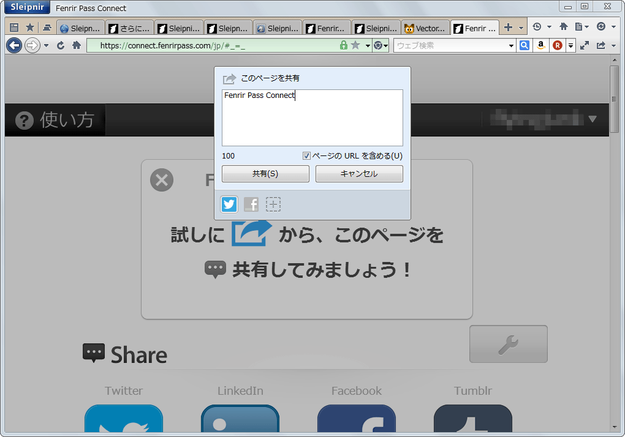The width and height of the screenshot is (625, 437).
Task: Go back with the blue arrow button
Action: pos(14,45)
